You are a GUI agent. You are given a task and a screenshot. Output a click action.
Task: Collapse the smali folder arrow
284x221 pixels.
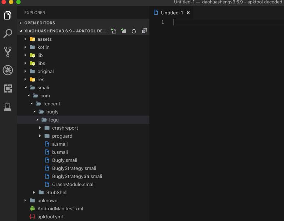[x=26, y=87]
